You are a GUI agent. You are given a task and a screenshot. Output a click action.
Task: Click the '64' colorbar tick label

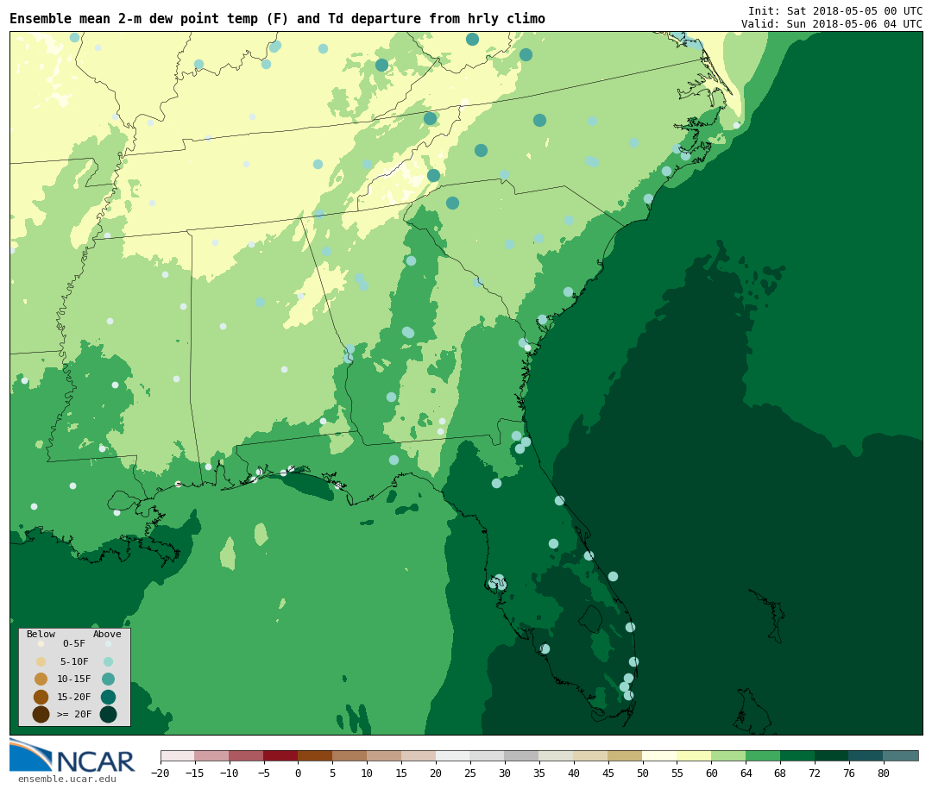tap(746, 773)
